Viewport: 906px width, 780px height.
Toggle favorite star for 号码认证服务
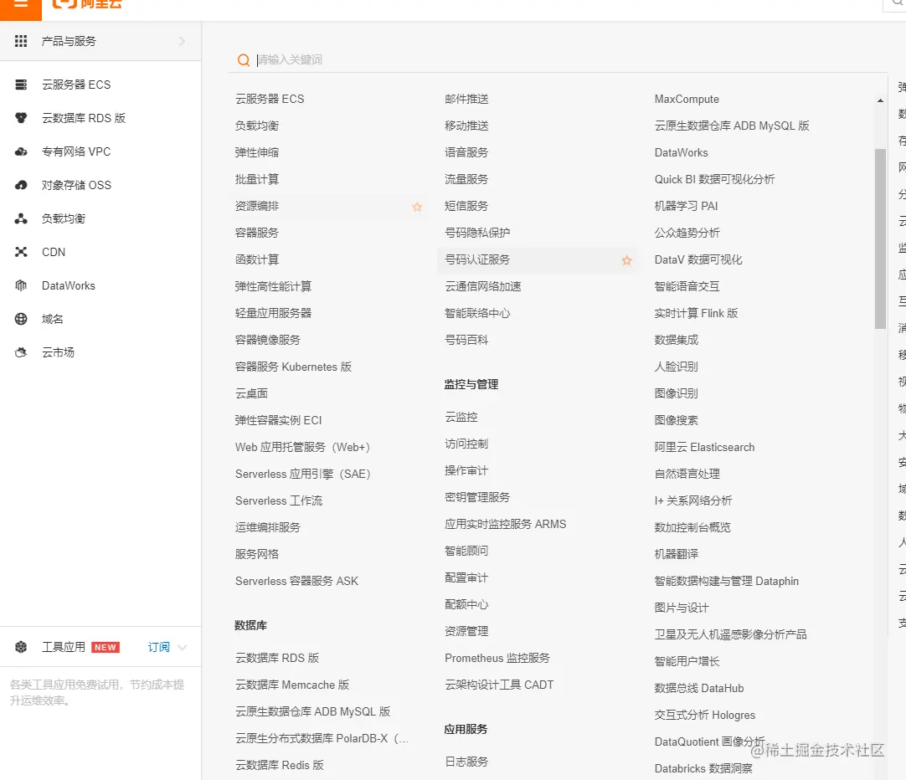coord(626,260)
